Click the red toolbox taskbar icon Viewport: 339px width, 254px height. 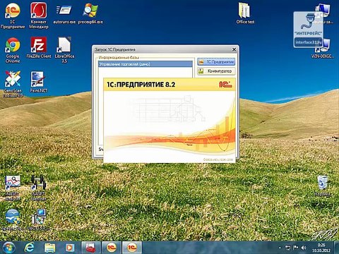pos(90,248)
